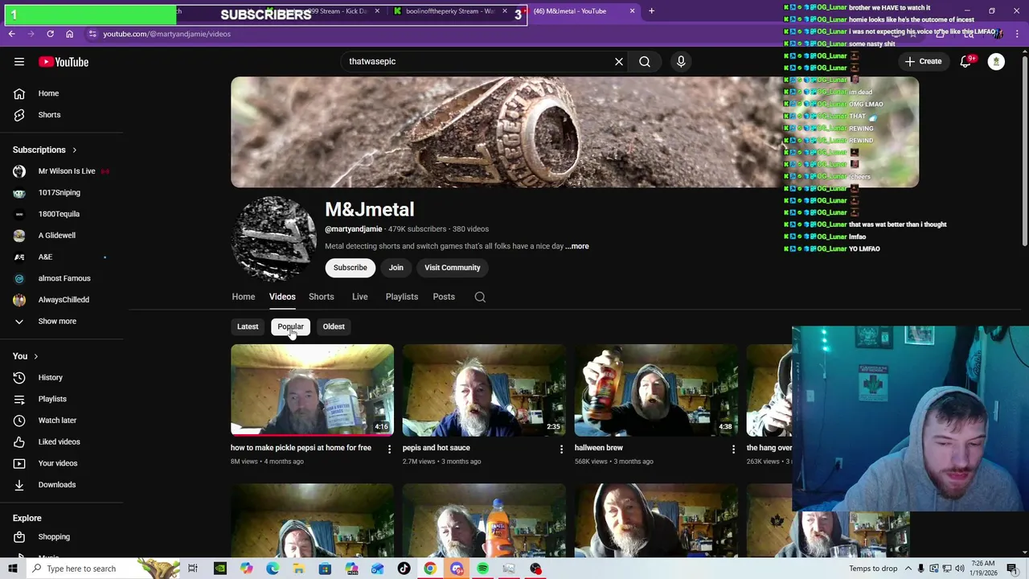Clear the search box with the X

(x=619, y=61)
